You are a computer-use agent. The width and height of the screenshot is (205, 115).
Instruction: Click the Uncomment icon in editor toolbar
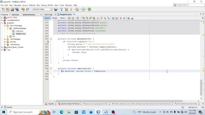pyautogui.click(x=132, y=18)
